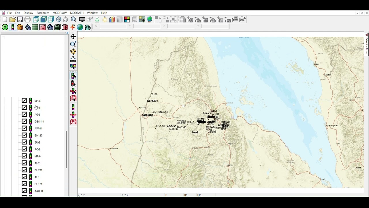Uncheck the AW-11 borehole checkbox
The width and height of the screenshot is (369, 208).
pos(24,128)
